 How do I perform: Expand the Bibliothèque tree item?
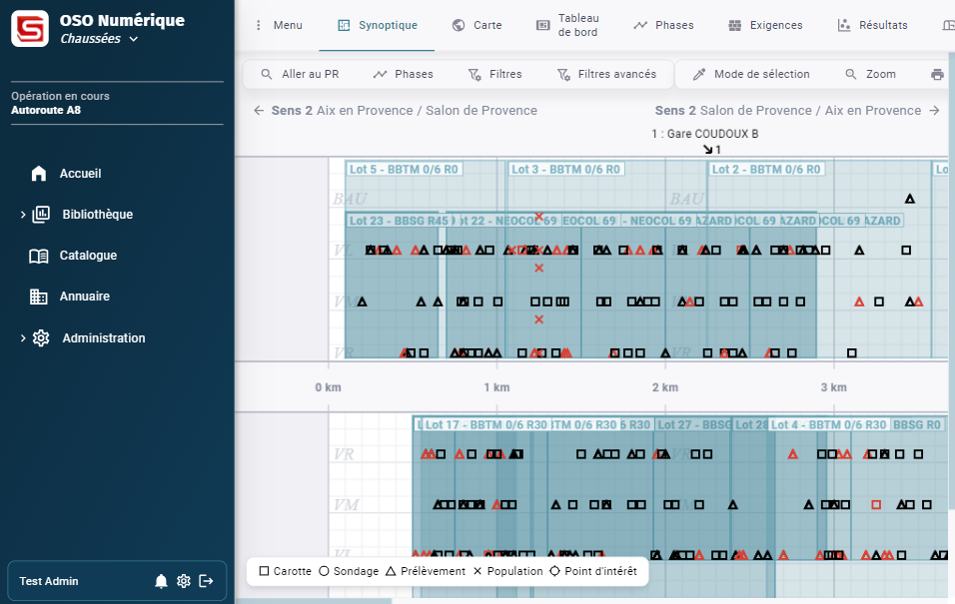23,215
